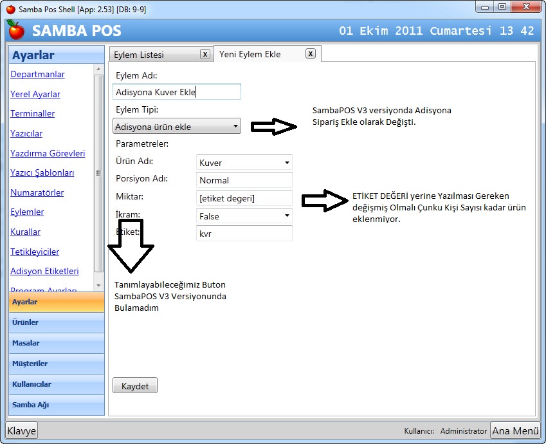546x444 pixels.
Task: Open the Yazıcı Şablonları link
Action: [42, 172]
